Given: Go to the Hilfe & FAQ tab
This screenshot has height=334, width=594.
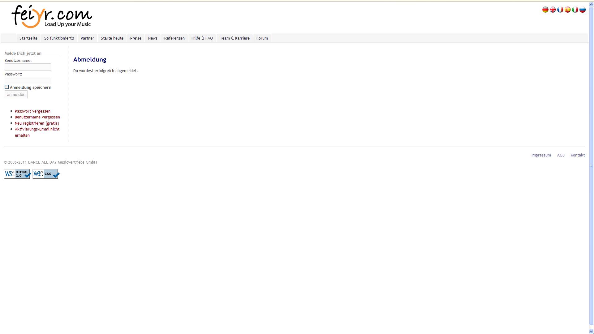Looking at the screenshot, I should [x=202, y=38].
